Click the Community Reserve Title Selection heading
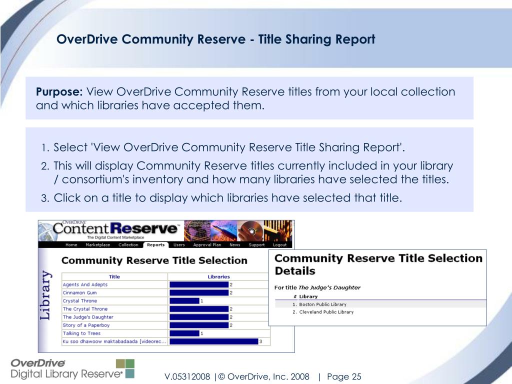Screen dimensions: 512x384 click(154, 260)
